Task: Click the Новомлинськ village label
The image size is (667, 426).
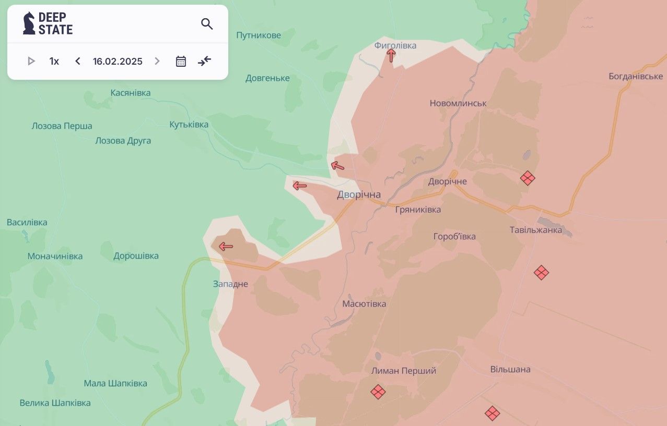Action: point(458,103)
